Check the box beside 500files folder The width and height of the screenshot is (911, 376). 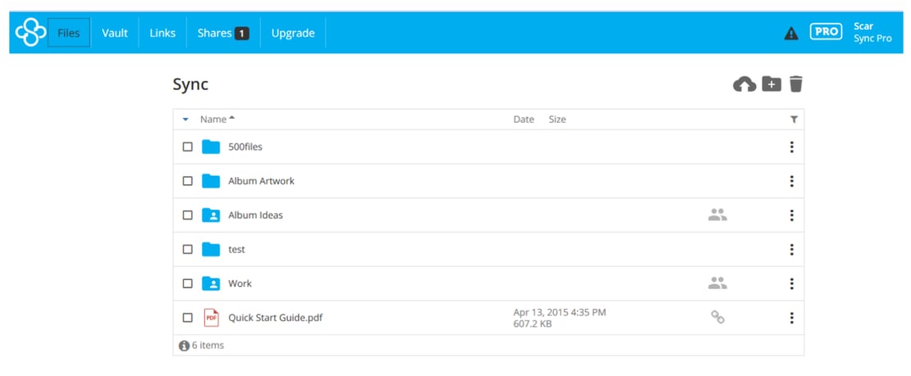(x=188, y=147)
